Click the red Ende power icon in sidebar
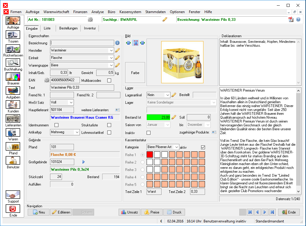The image size is (306, 226). pyautogui.click(x=13, y=209)
